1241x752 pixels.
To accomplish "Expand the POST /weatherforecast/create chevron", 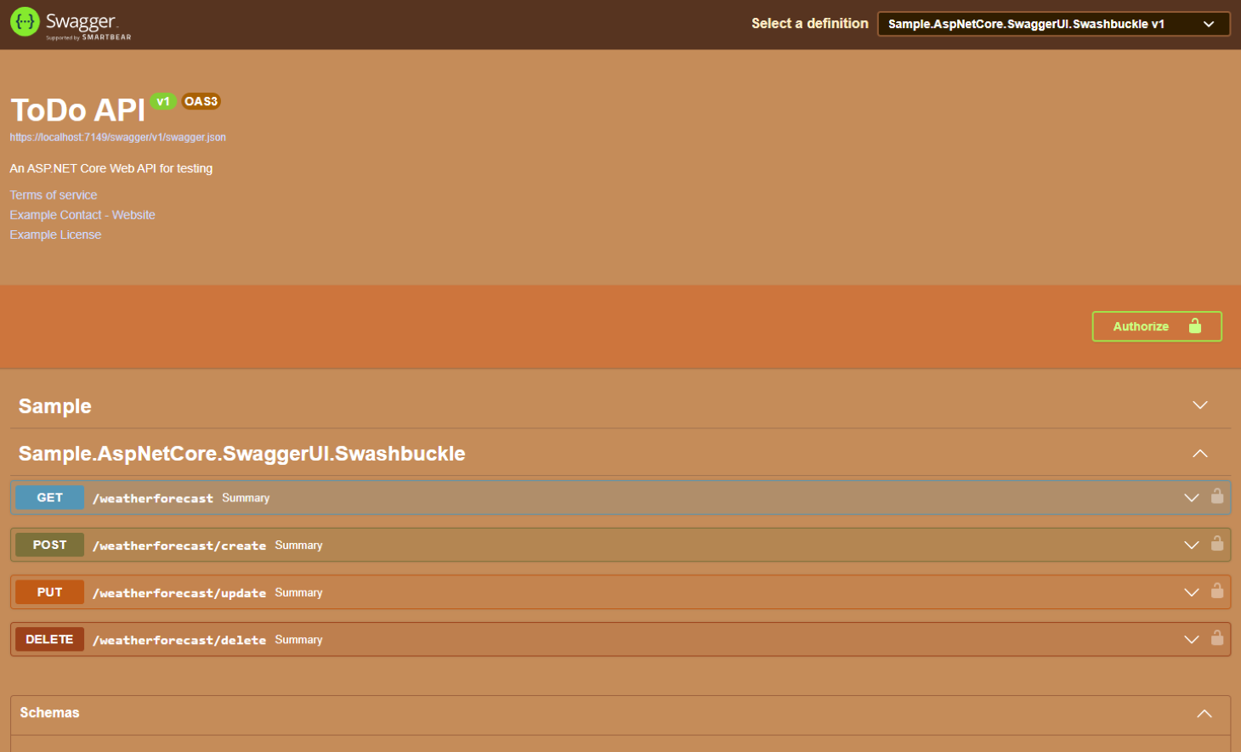I will (1192, 546).
